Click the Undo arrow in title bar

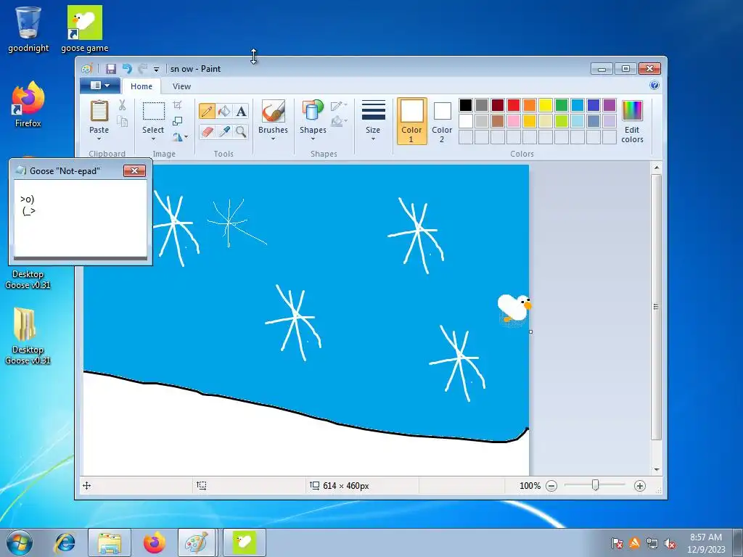pyautogui.click(x=127, y=69)
